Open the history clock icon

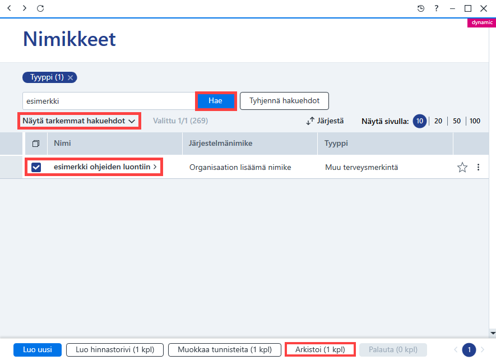point(420,8)
